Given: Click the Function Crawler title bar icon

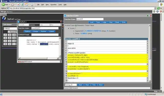Looking at the screenshot, I should (65, 16).
